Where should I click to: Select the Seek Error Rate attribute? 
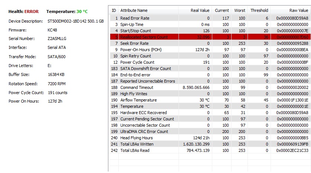tap(210, 43)
